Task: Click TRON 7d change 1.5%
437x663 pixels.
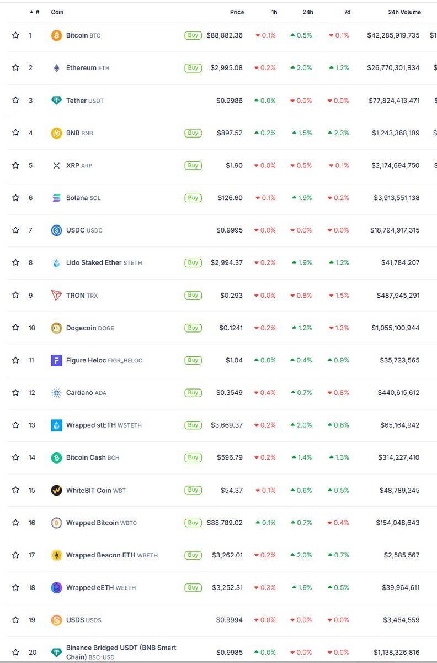Action: (338, 296)
